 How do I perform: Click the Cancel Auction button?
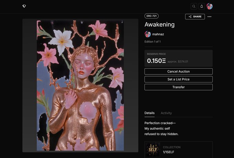click(x=179, y=71)
